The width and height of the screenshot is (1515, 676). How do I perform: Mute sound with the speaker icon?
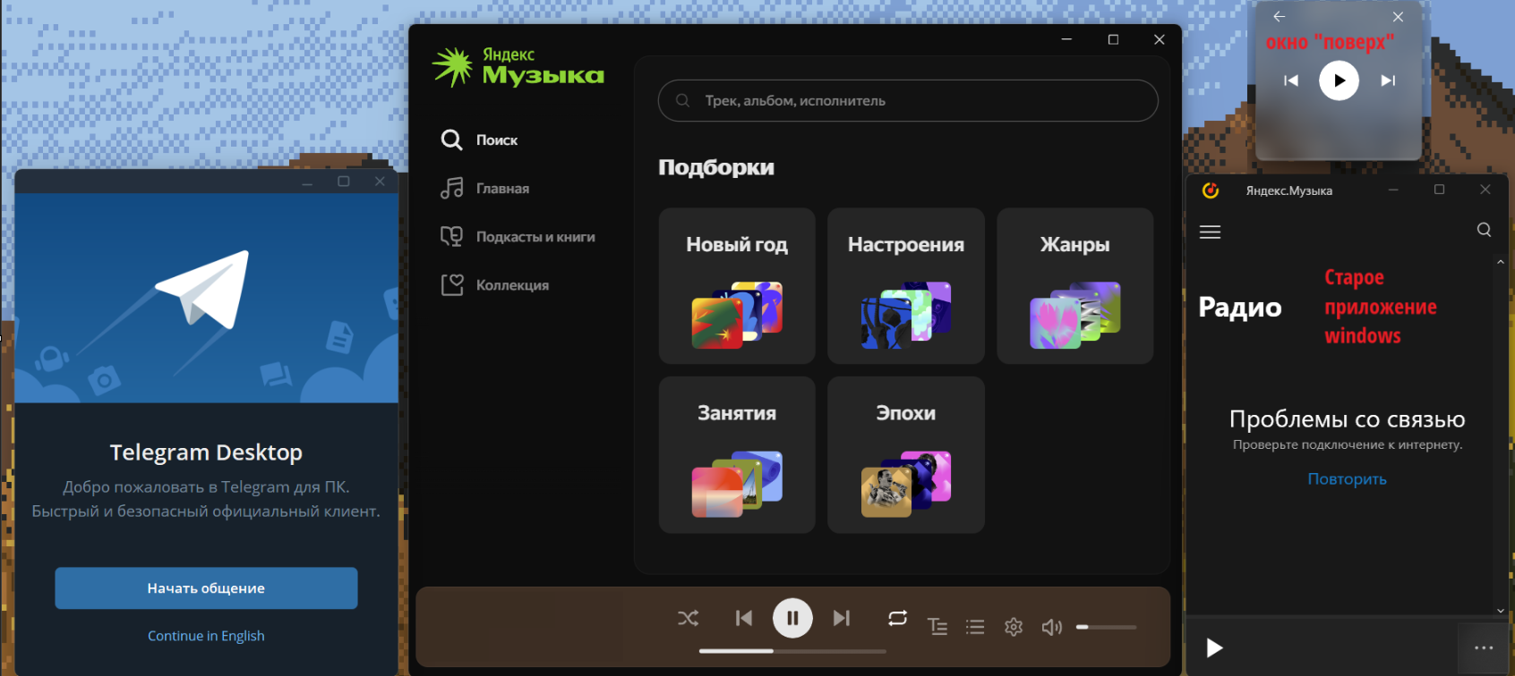pos(1052,627)
